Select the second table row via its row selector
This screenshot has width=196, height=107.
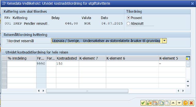(x=4, y=69)
